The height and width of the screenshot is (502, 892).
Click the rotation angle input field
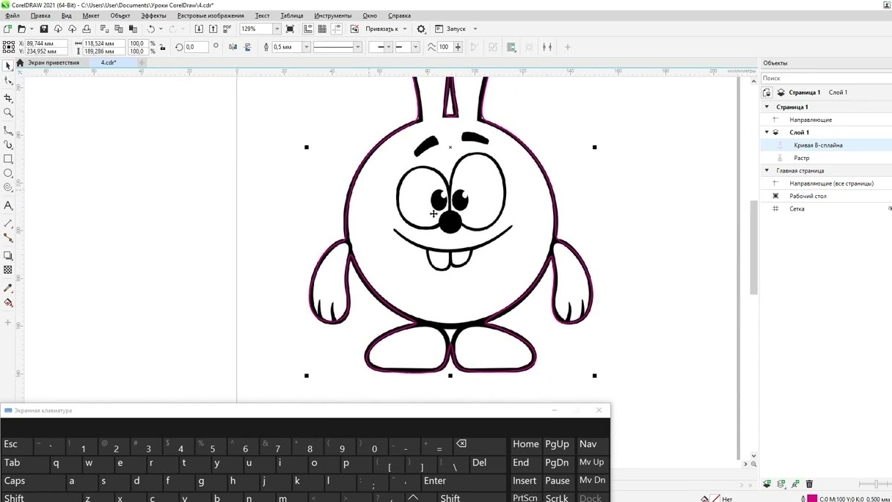coord(196,47)
